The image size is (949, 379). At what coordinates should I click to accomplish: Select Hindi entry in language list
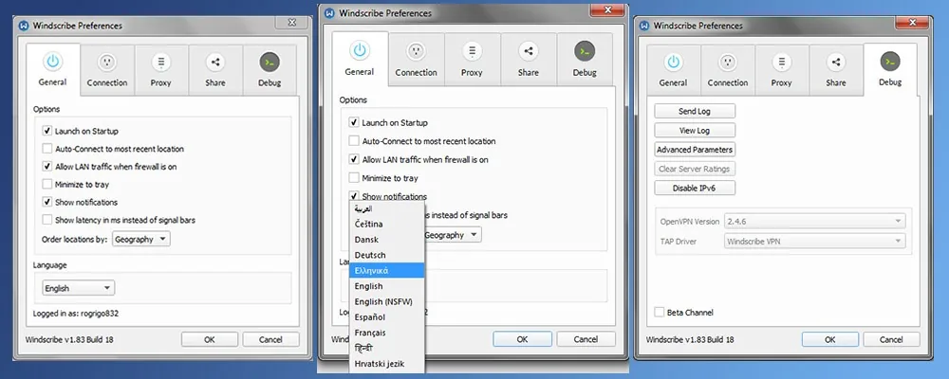coord(387,348)
